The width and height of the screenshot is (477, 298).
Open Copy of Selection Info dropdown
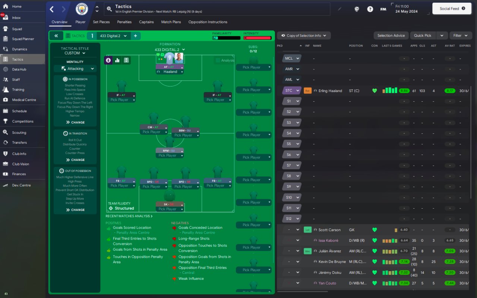click(x=304, y=35)
